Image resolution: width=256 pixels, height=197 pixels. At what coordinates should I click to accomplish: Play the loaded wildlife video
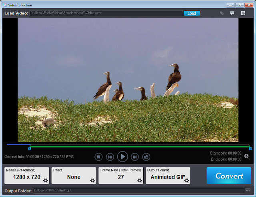click(x=122, y=157)
